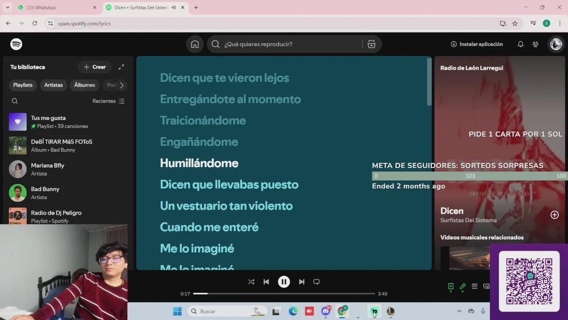Jump to lyric 'Un vestuario tan violento'
Screen dimensions: 568x320
click(226, 206)
